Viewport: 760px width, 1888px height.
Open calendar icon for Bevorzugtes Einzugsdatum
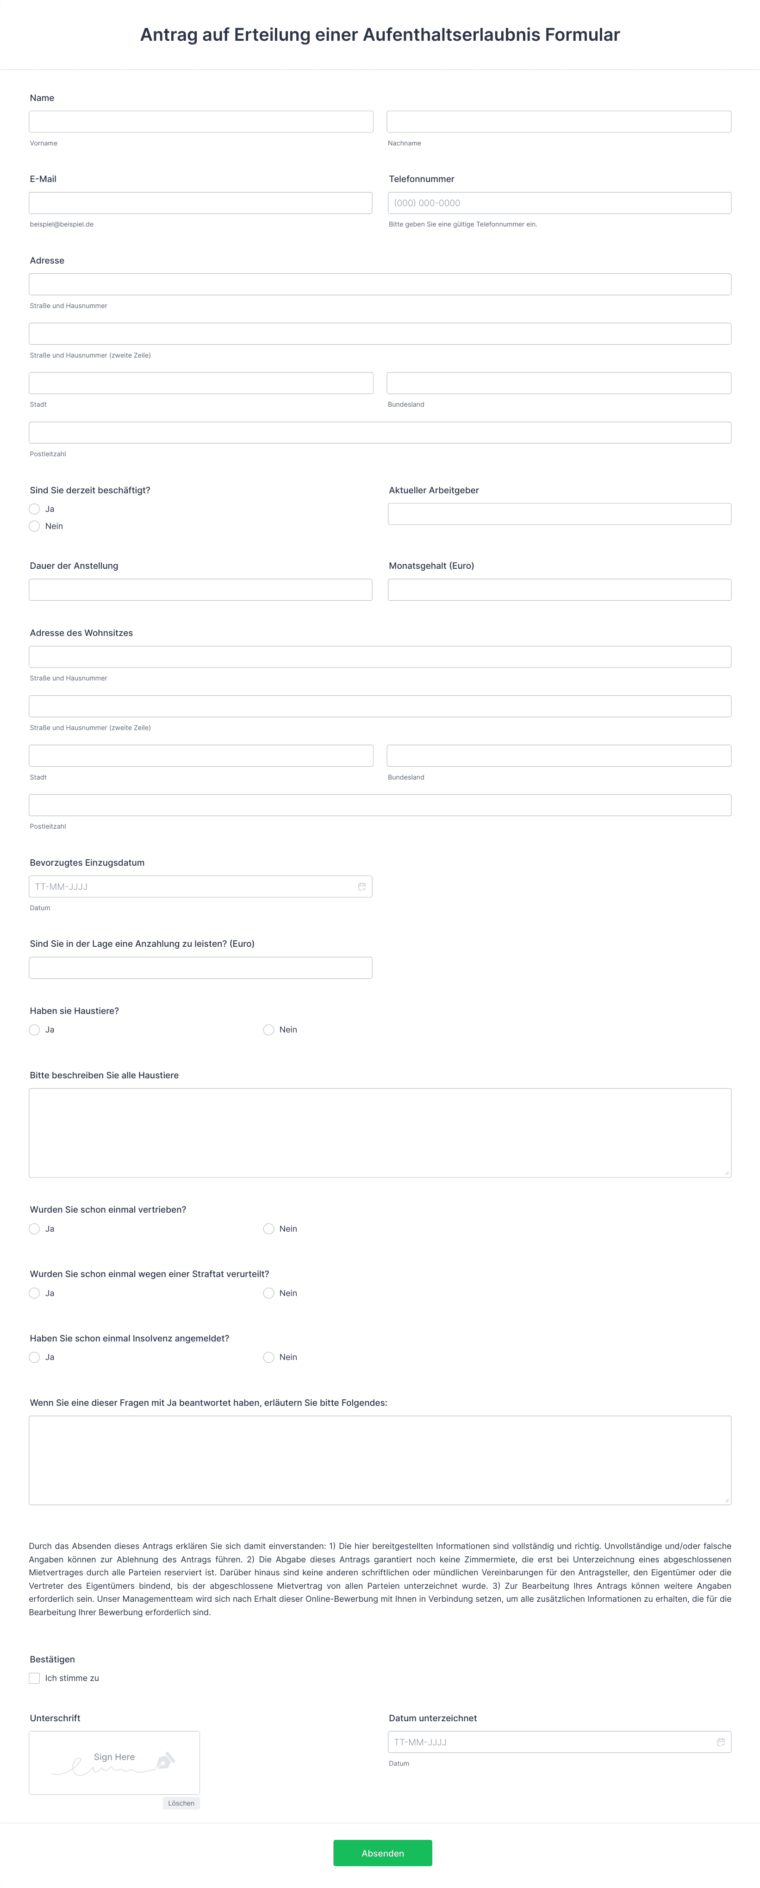coord(361,886)
